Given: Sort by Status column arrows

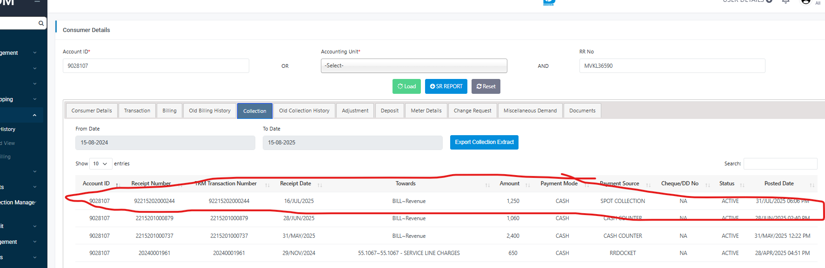Looking at the screenshot, I should pyautogui.click(x=742, y=185).
